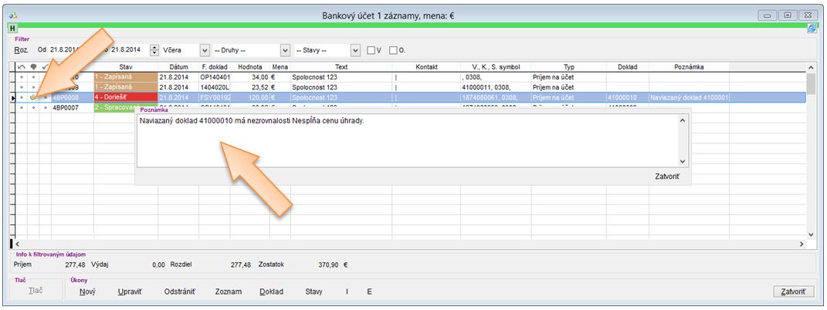Expand the Stavy filter dropdown
Screen dimensions: 827x310
tap(355, 50)
